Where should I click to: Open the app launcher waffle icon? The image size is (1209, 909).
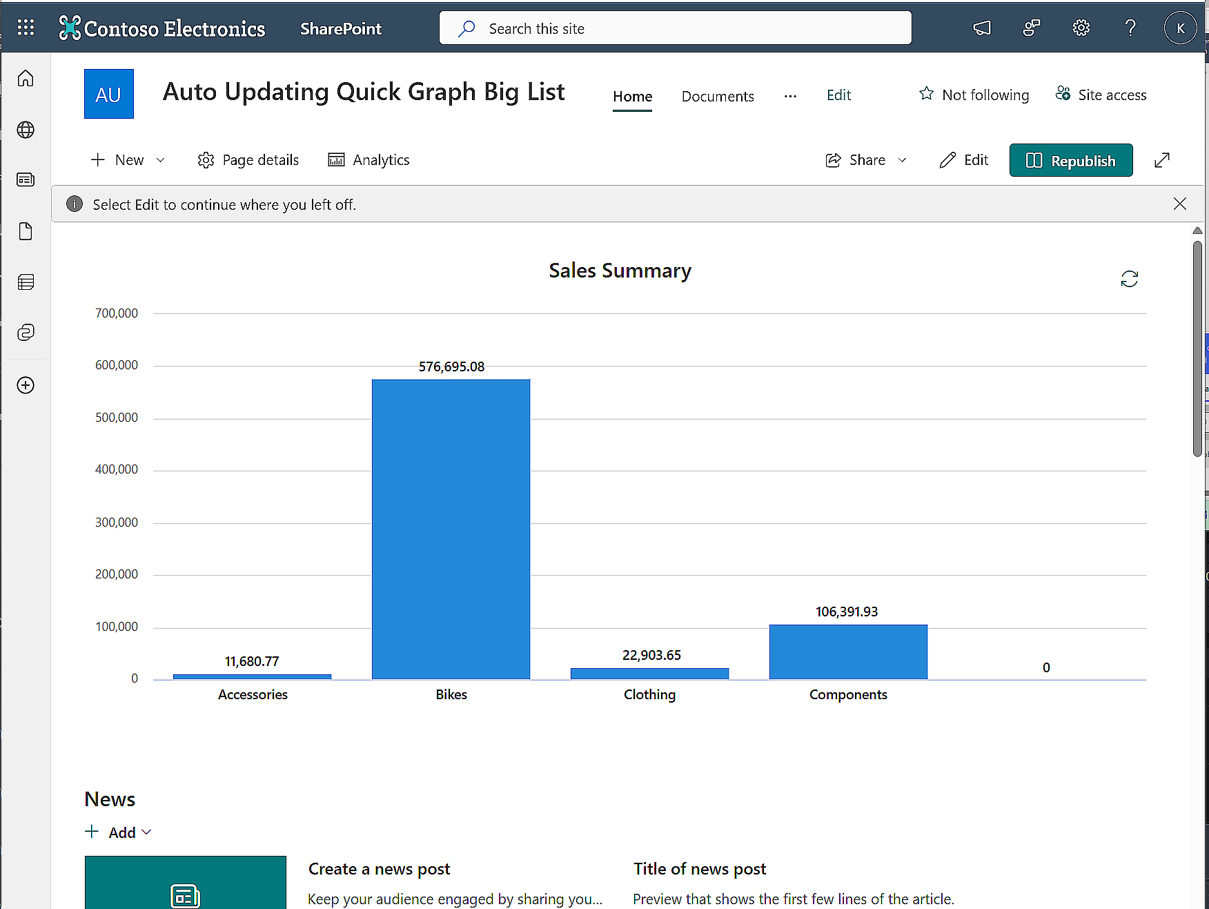point(26,28)
